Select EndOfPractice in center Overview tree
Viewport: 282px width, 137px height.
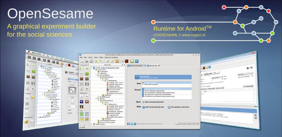click(105, 97)
